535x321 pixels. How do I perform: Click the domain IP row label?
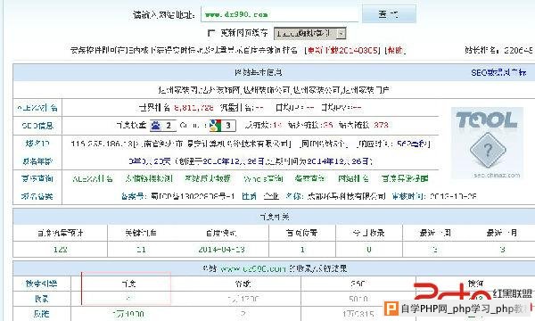[37, 144]
